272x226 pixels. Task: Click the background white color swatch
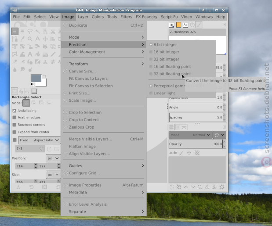point(44,83)
